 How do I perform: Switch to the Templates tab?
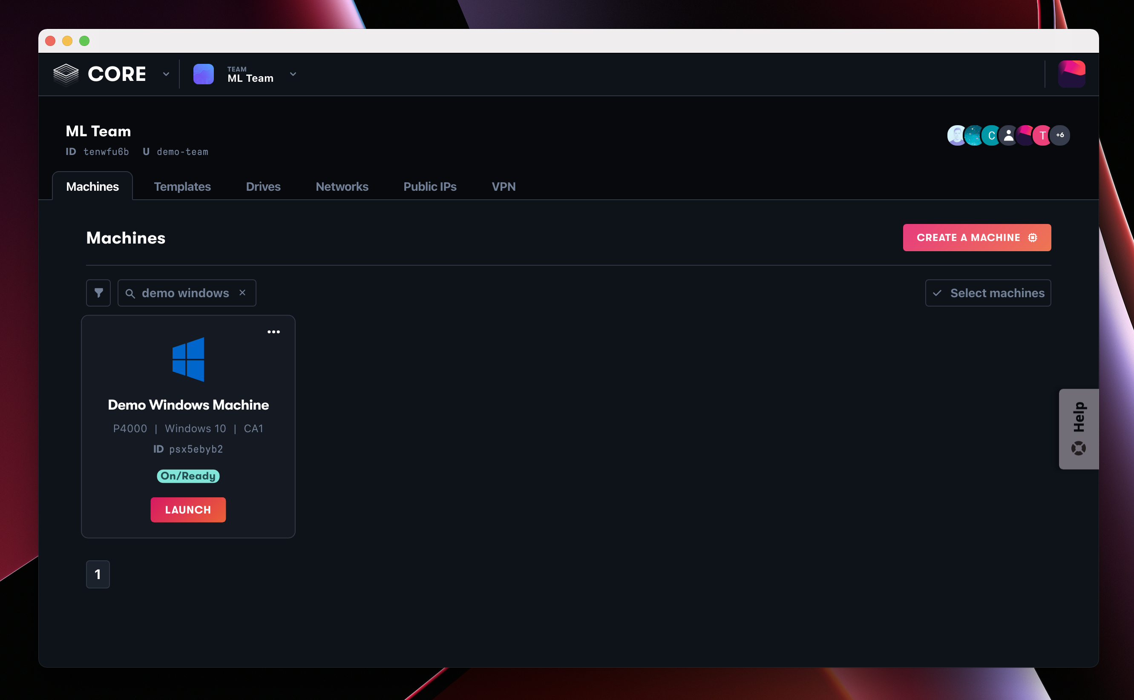pyautogui.click(x=182, y=186)
